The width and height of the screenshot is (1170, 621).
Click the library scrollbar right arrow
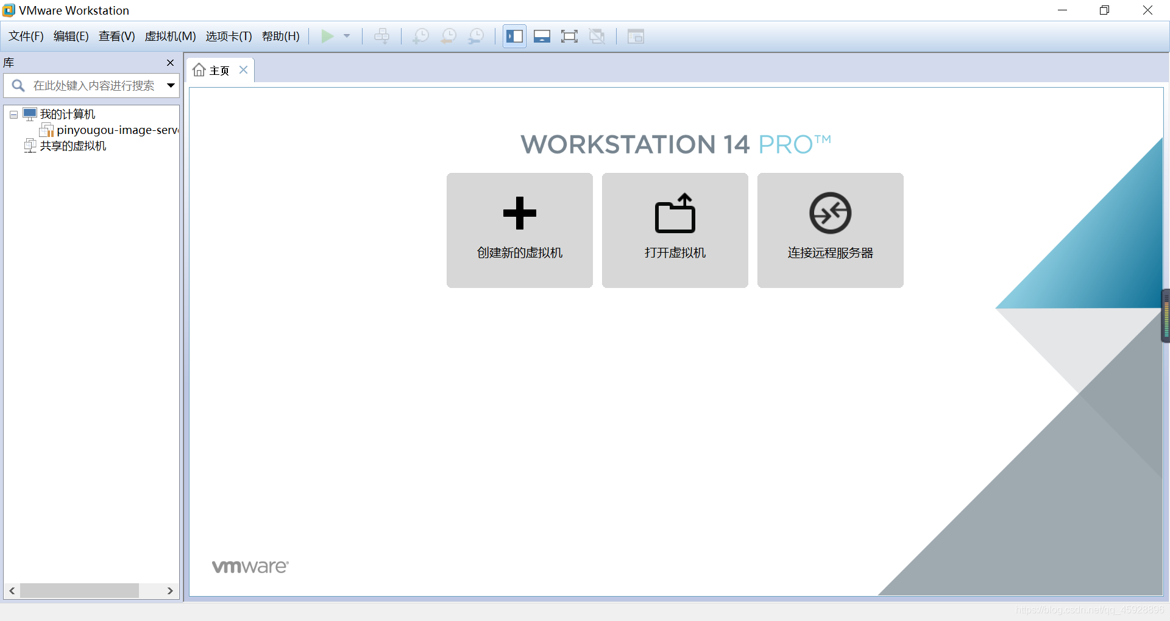pos(170,591)
